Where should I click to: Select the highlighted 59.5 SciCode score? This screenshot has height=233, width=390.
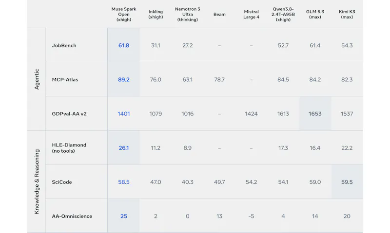coord(347,182)
